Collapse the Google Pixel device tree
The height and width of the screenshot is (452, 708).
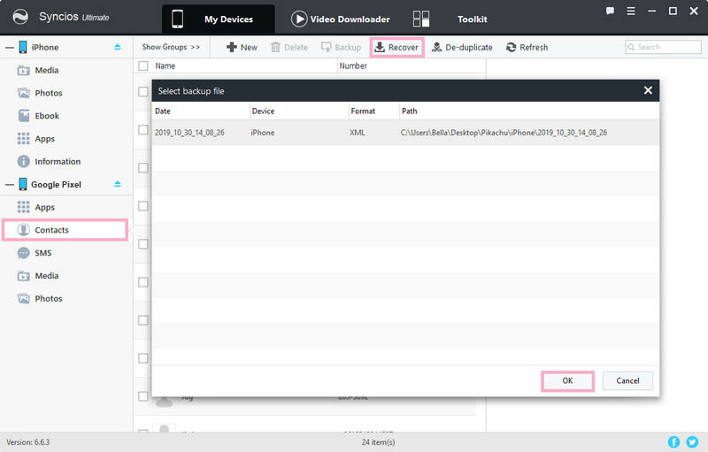(x=10, y=185)
